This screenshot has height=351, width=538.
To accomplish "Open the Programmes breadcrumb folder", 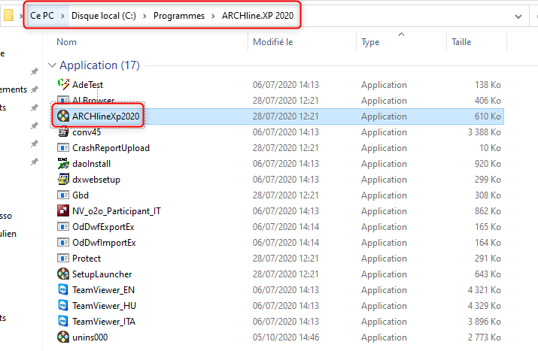I will (x=179, y=16).
